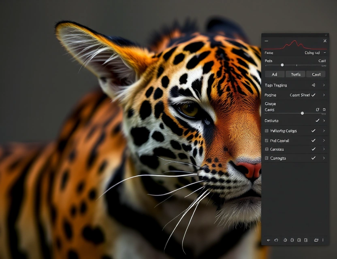
Task: Click the icon on the Toja Tregins row
Action: click(314, 85)
